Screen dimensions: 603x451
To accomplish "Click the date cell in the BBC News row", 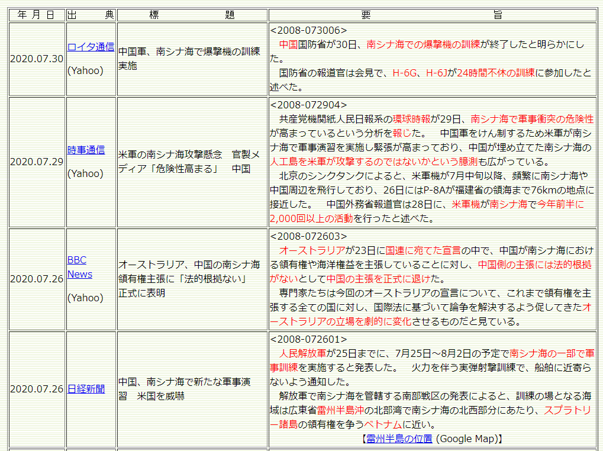I will [37, 279].
